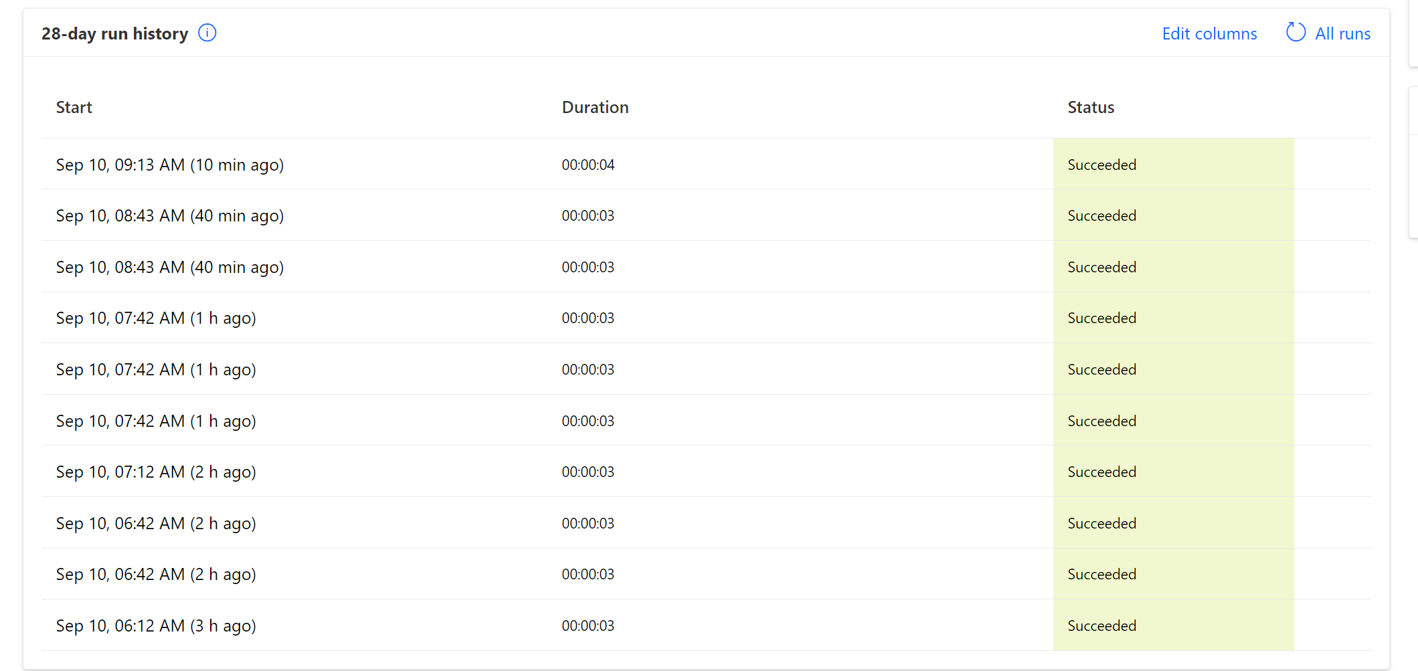Open the 09:13 AM run entry
Screen dimensions: 1418x671
pyautogui.click(x=170, y=165)
